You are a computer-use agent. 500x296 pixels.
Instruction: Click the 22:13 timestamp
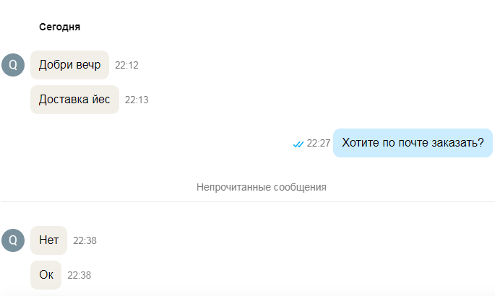tap(137, 100)
